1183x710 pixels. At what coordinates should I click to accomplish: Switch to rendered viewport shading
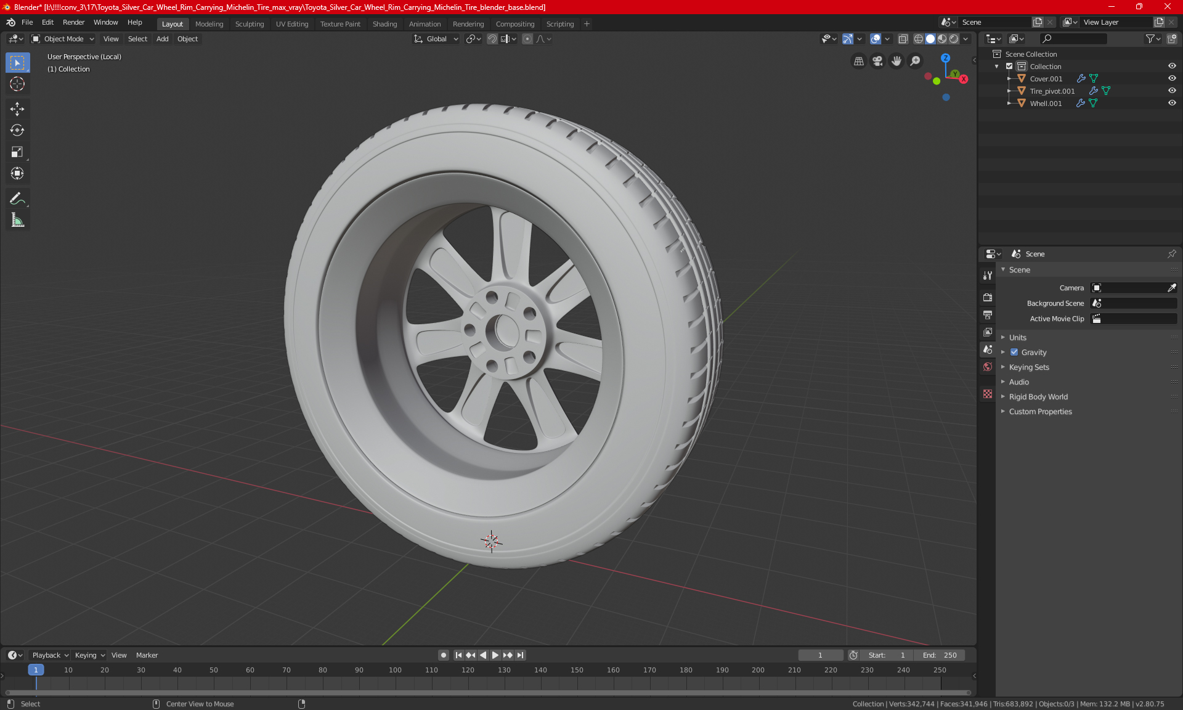pos(954,39)
